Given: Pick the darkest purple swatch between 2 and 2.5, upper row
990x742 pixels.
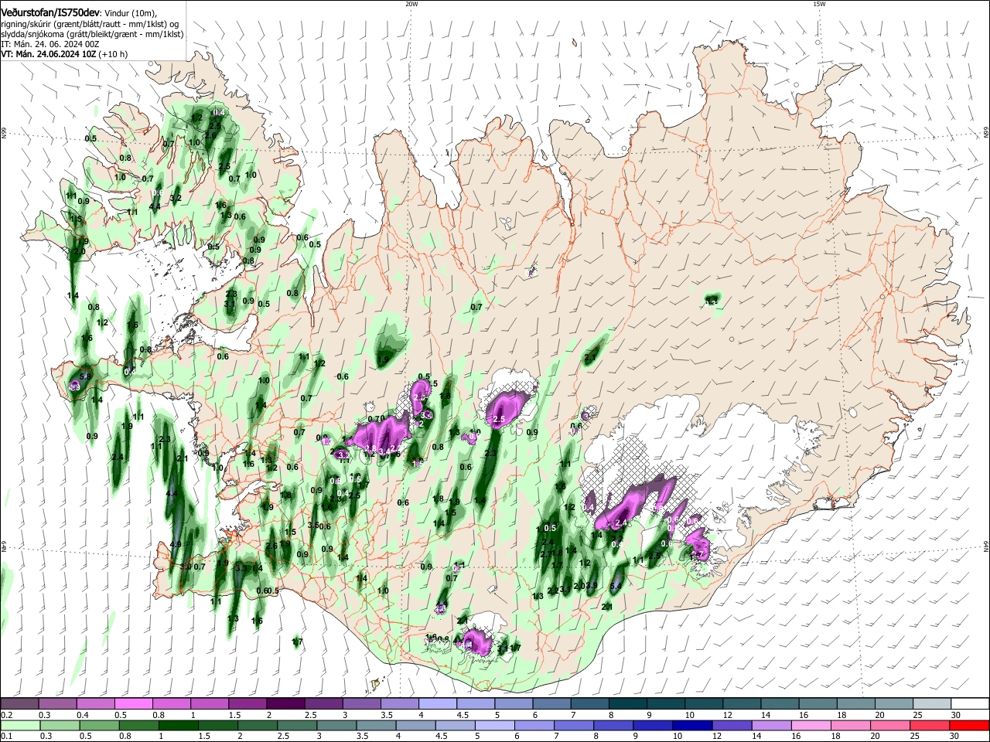Looking at the screenshot, I should pyautogui.click(x=285, y=704).
